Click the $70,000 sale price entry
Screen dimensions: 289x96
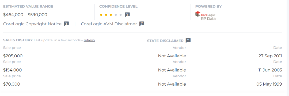pyautogui.click(x=12, y=84)
